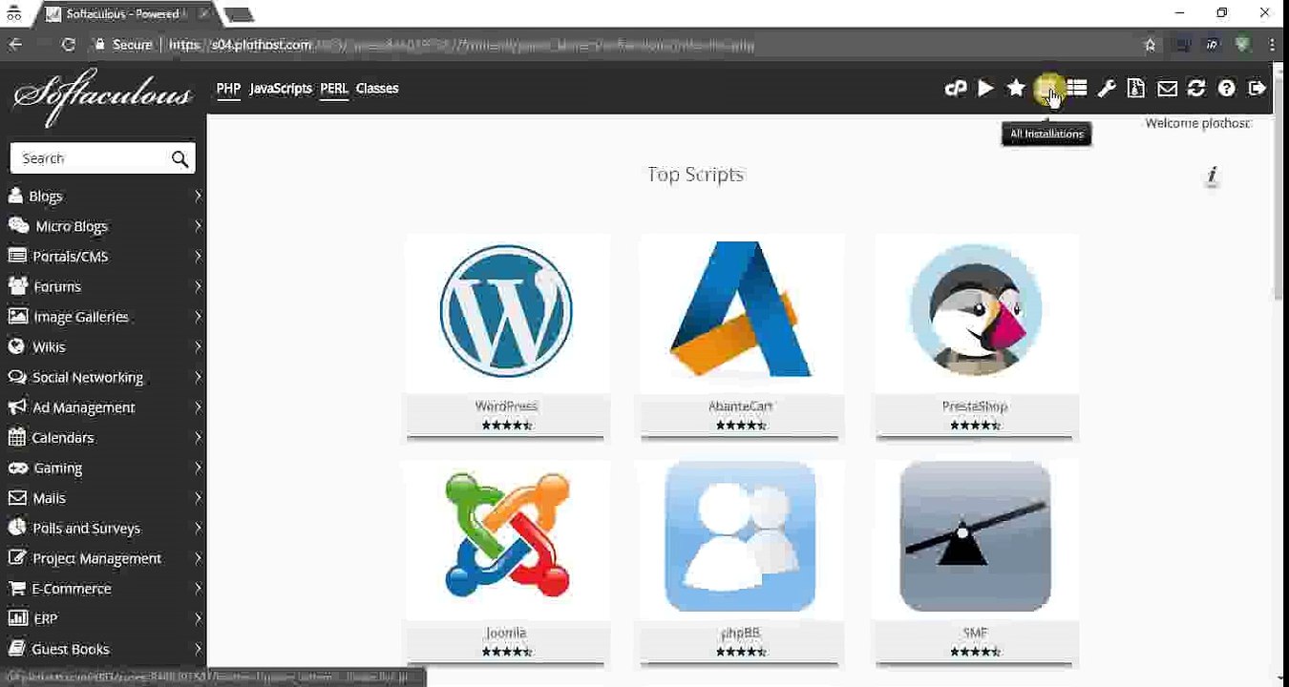The image size is (1289, 687).
Task: Click the Image Galleries picture icon
Action: pos(17,317)
